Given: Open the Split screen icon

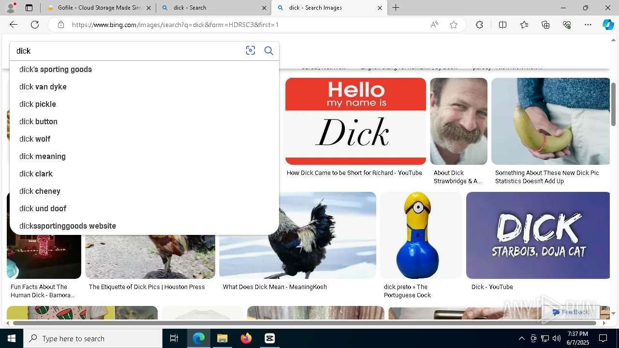Looking at the screenshot, I should (502, 25).
